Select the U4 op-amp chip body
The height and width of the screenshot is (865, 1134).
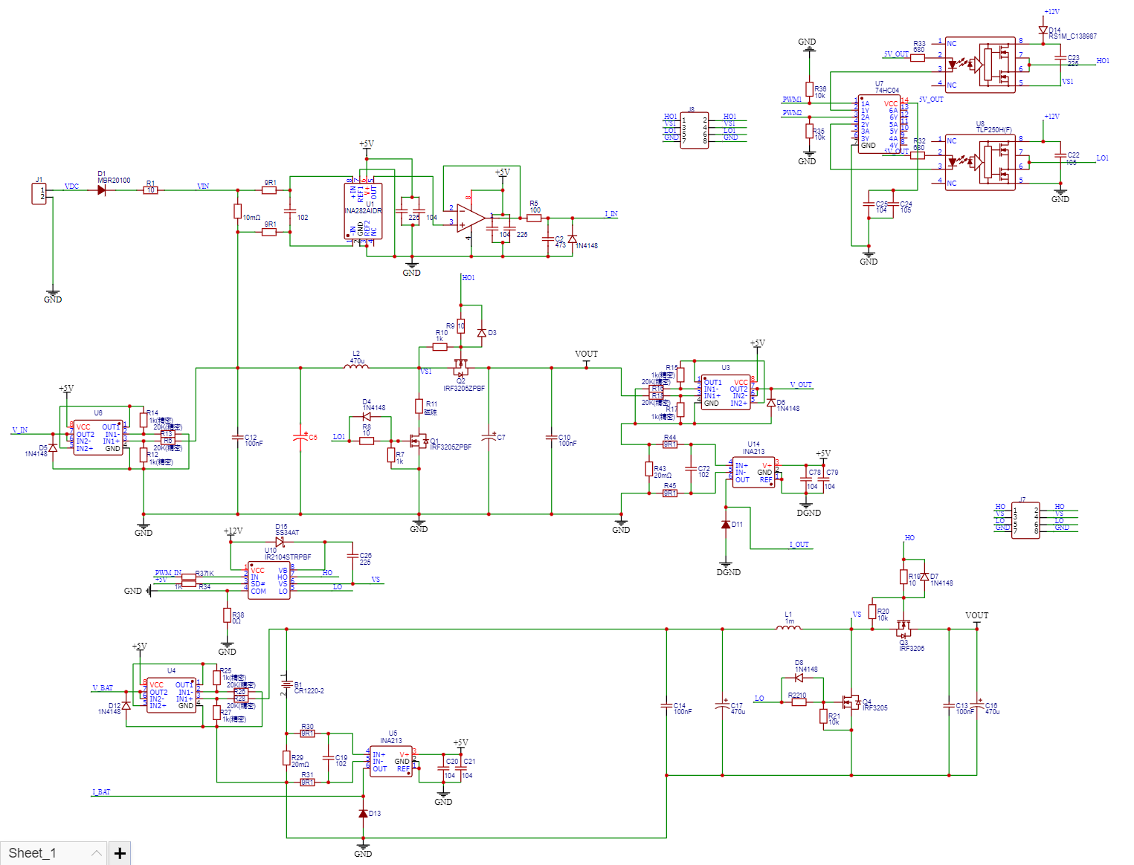point(171,695)
